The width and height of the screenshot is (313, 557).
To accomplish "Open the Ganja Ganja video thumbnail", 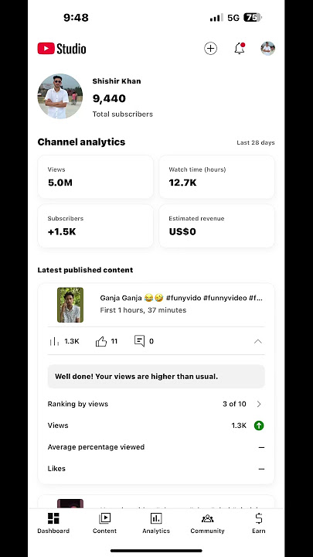I will point(70,305).
